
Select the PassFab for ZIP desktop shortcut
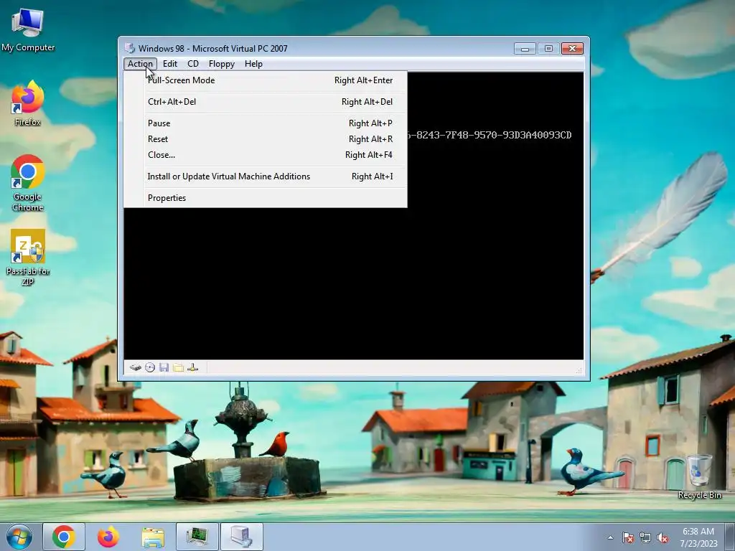coord(28,258)
